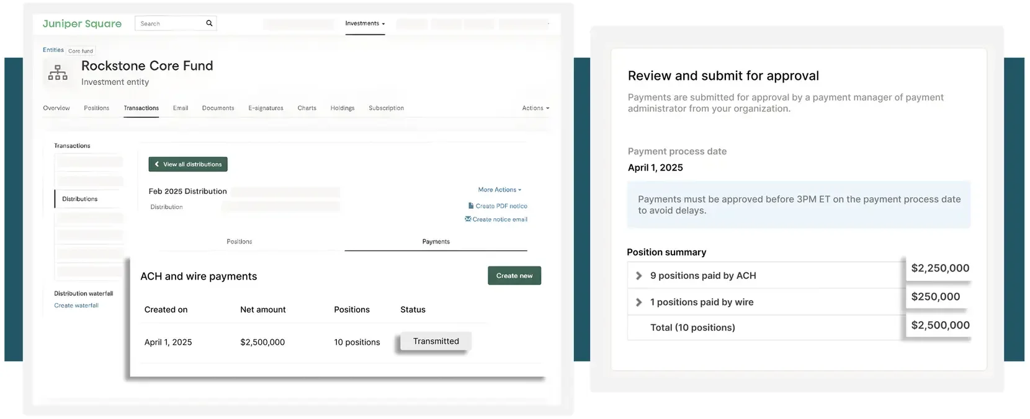Viewport: 1030px width, 419px height.
Task: Open the Email tab
Action: [x=181, y=108]
